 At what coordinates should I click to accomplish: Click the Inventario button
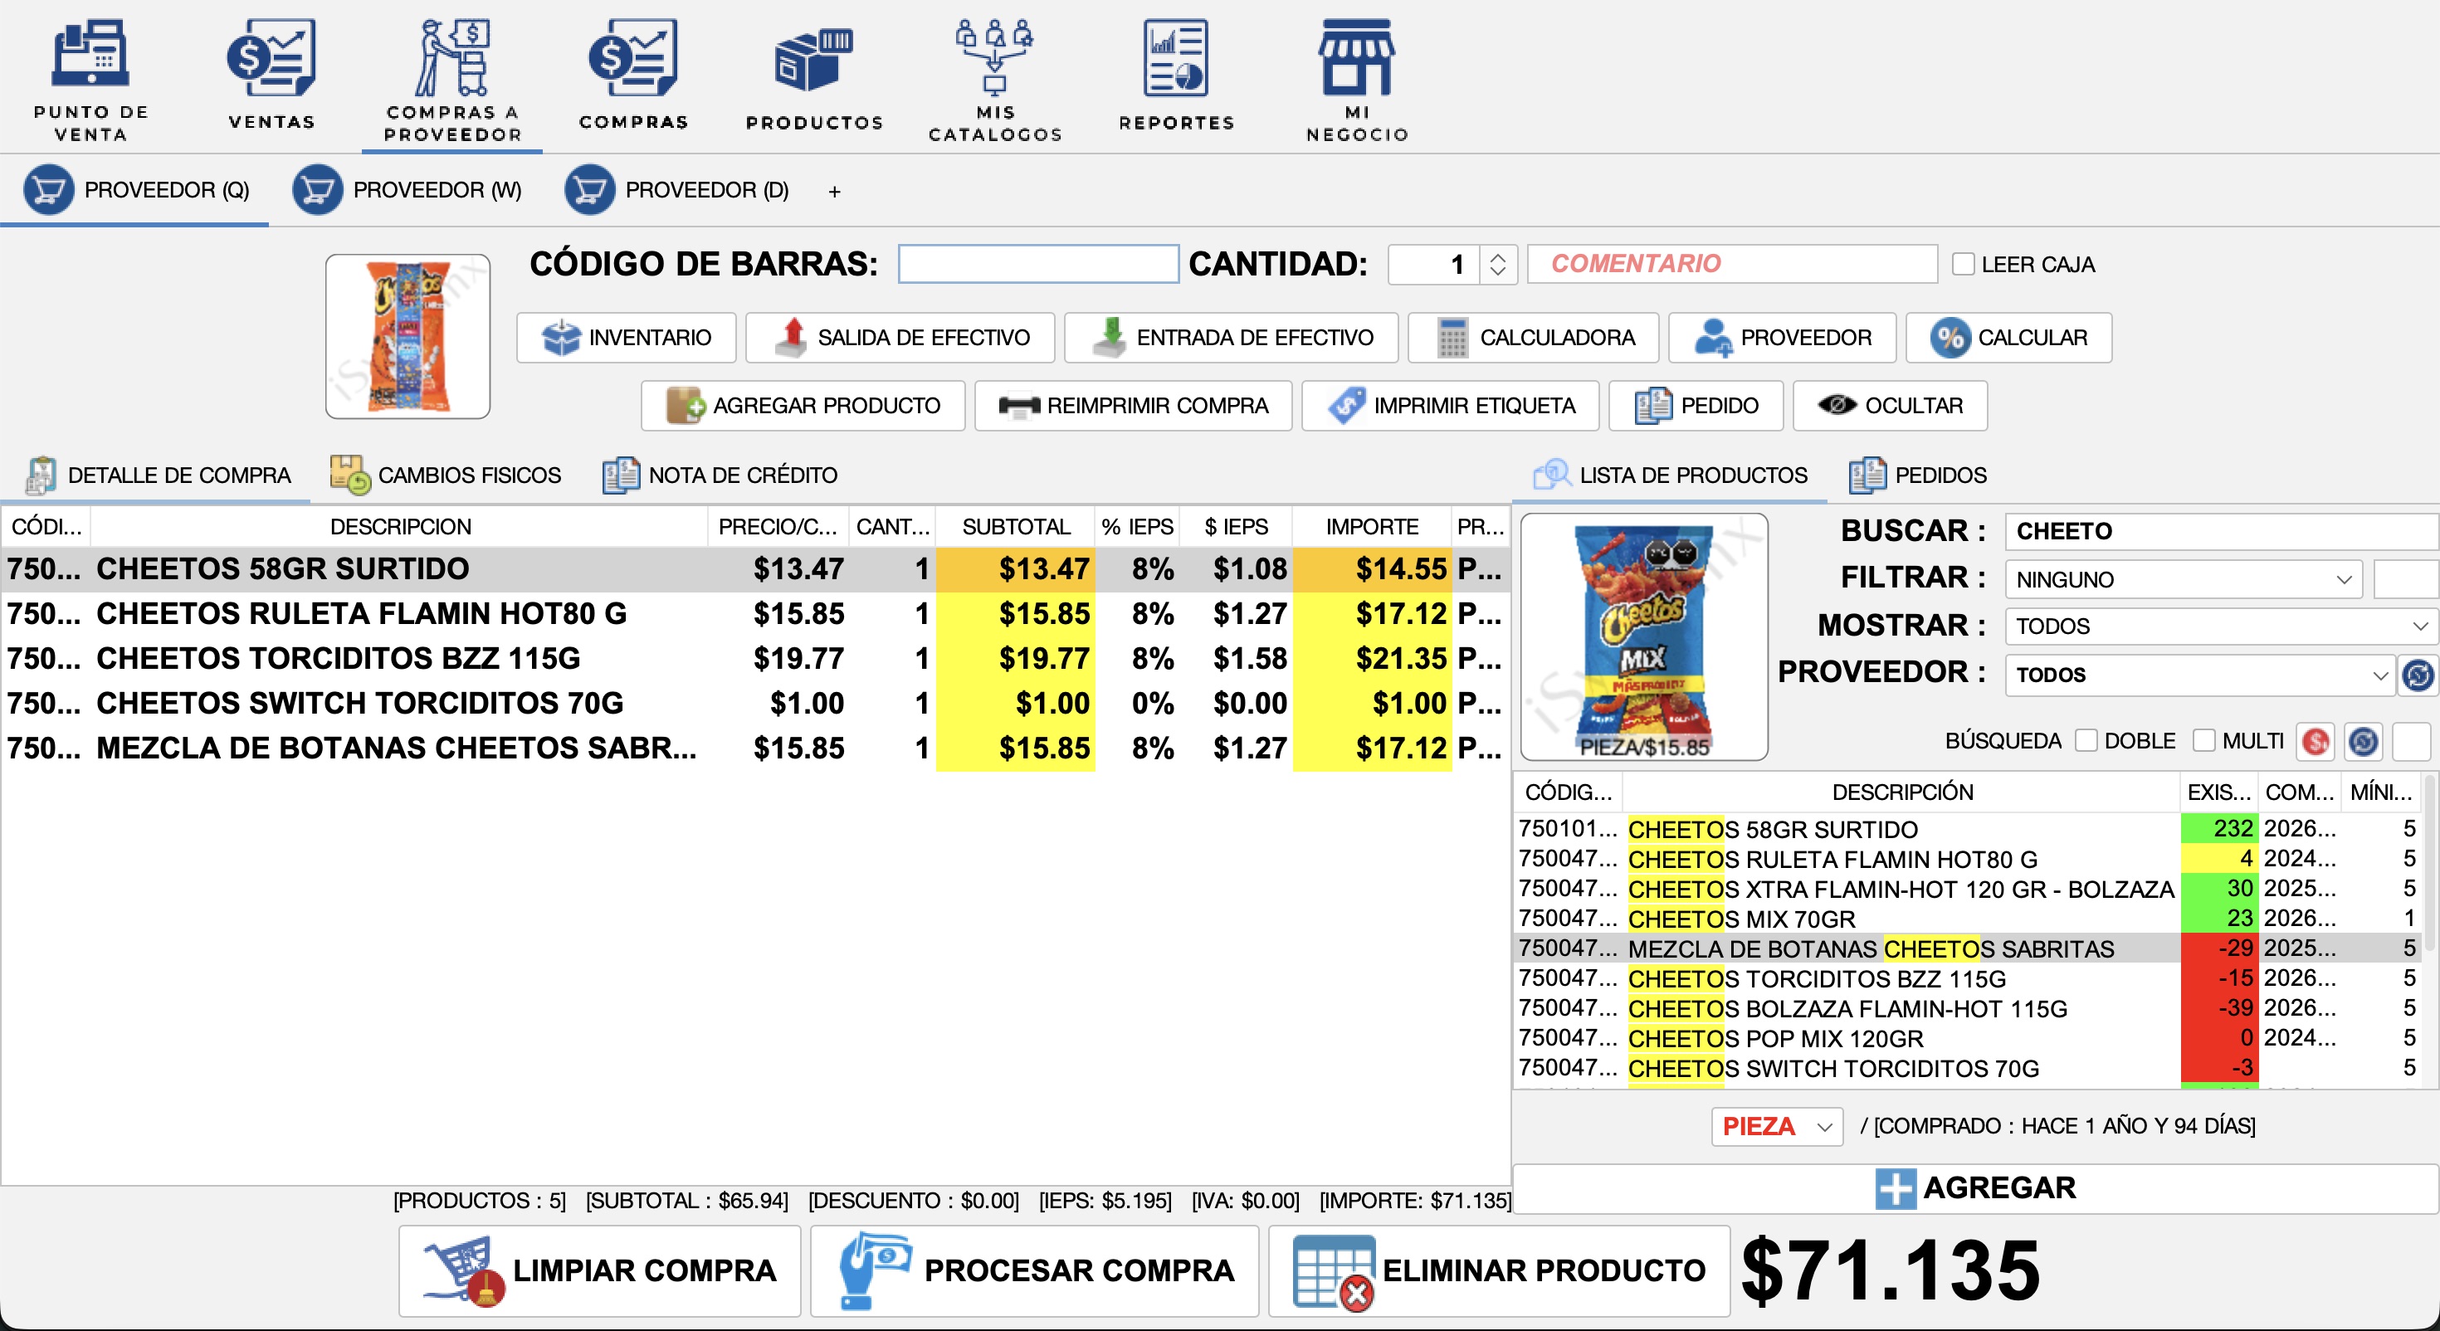[626, 337]
